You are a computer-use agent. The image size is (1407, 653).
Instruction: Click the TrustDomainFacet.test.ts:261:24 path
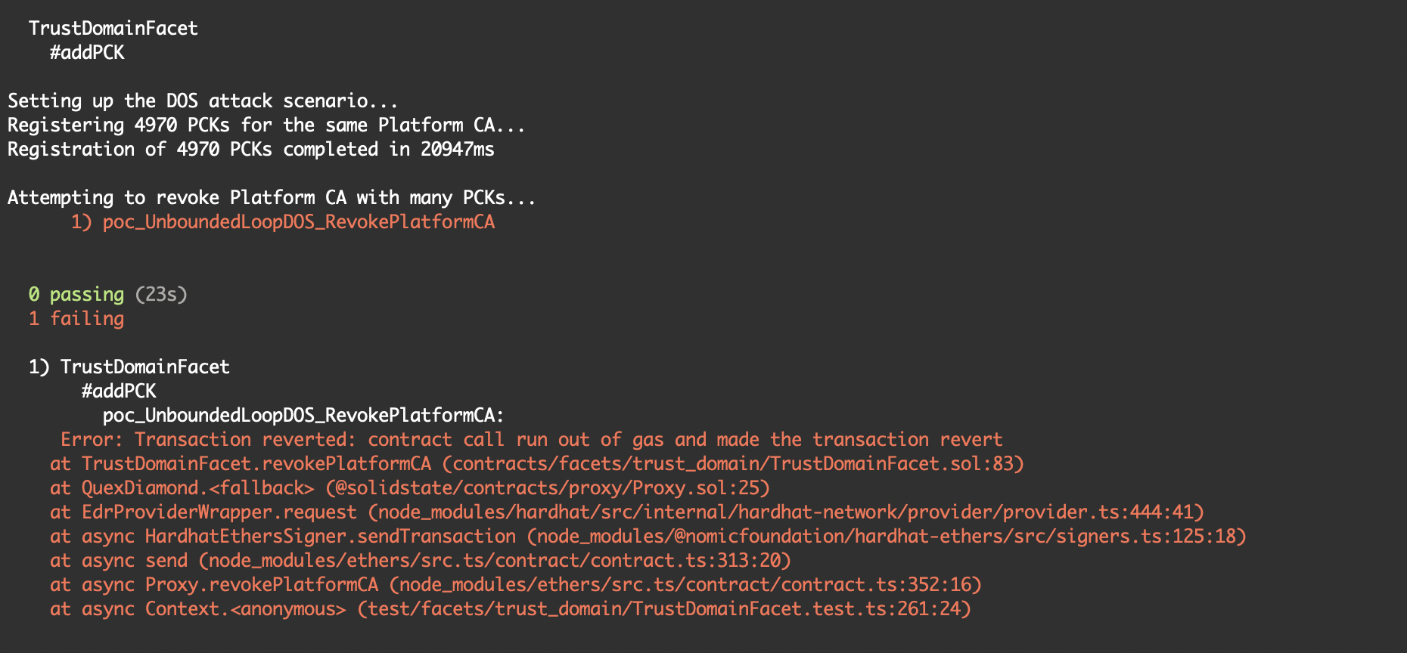tap(664, 608)
